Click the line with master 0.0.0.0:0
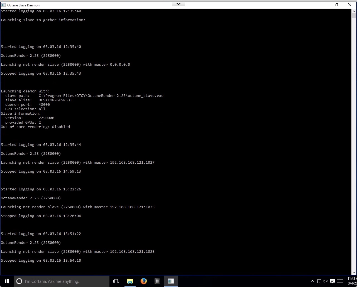This screenshot has width=357, height=287. pyautogui.click(x=65, y=65)
